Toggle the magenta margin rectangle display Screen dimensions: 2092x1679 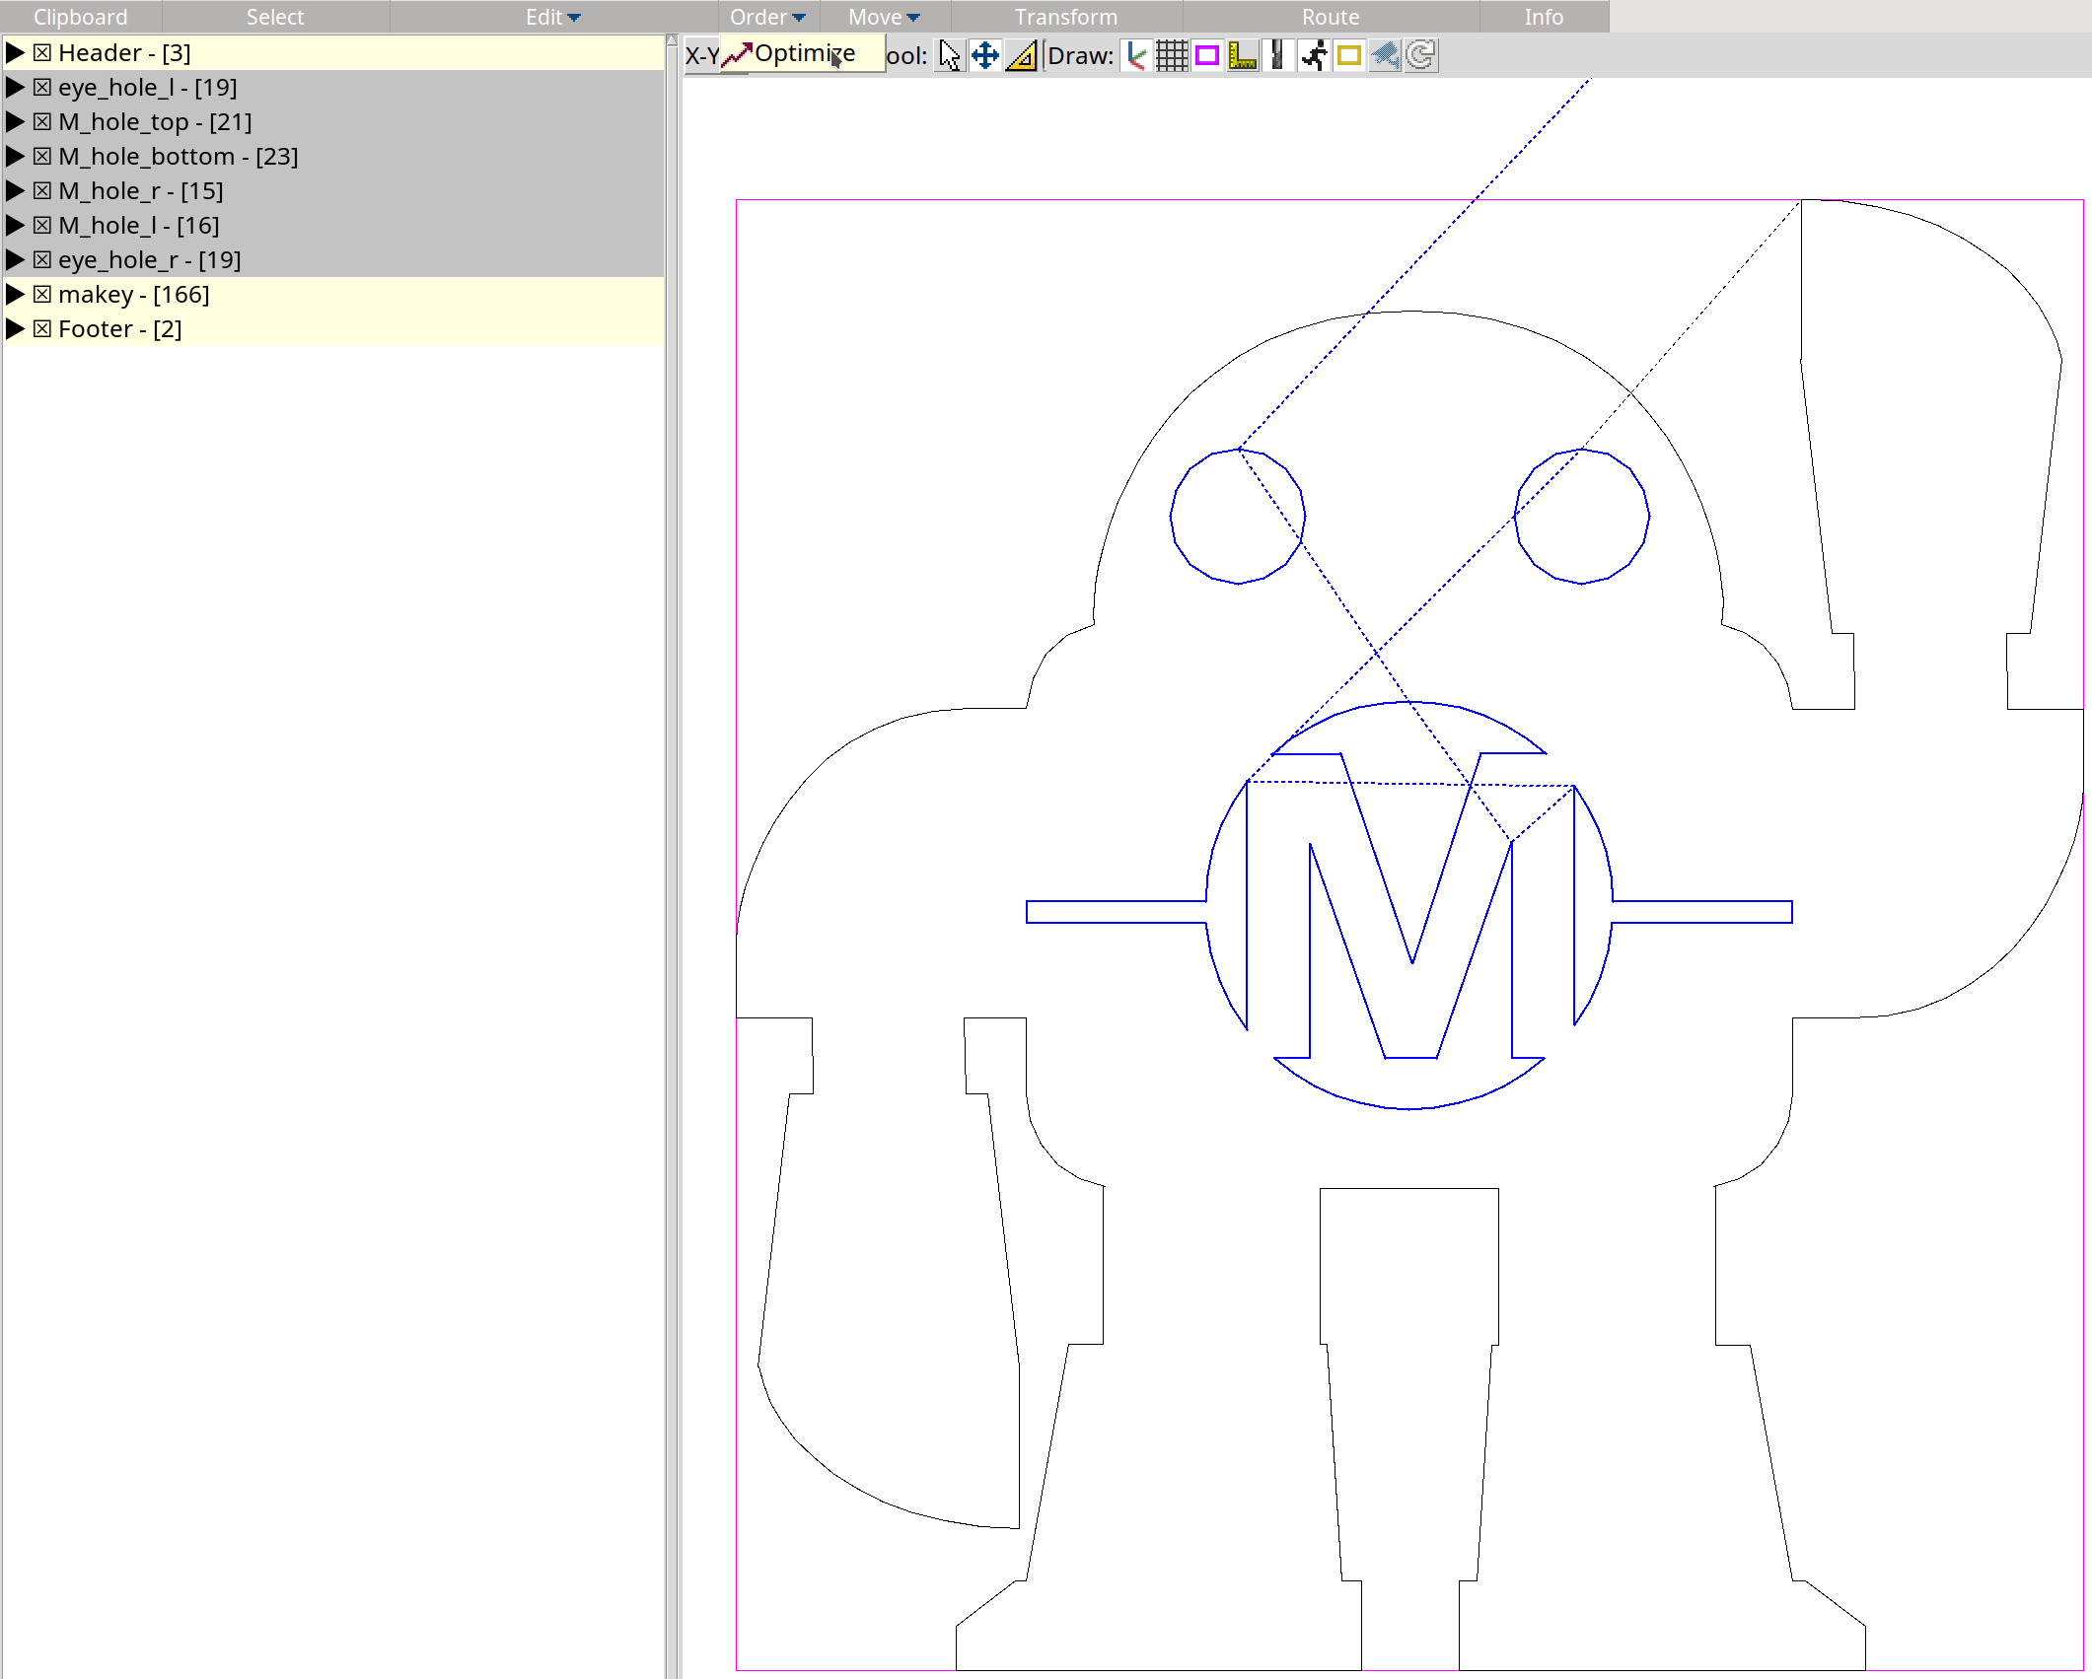pyautogui.click(x=1207, y=56)
